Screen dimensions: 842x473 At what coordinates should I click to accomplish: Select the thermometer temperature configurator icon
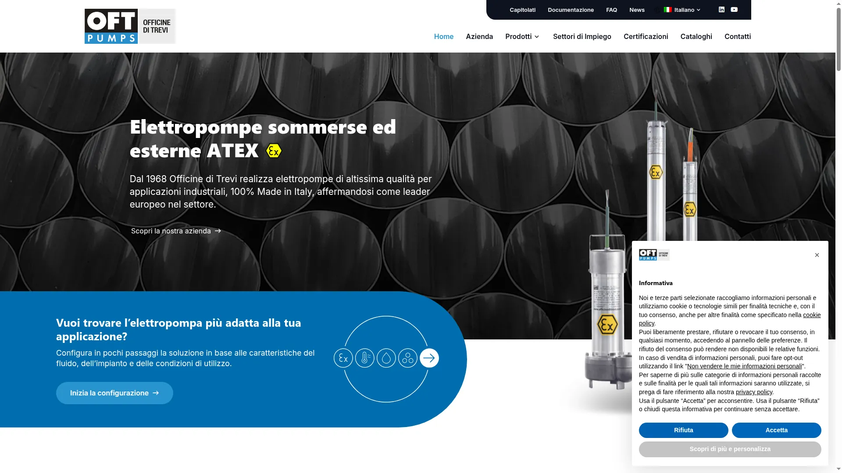(365, 358)
